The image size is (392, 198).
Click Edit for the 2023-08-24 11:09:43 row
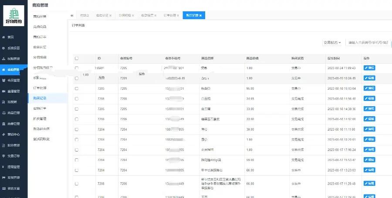[369, 68]
